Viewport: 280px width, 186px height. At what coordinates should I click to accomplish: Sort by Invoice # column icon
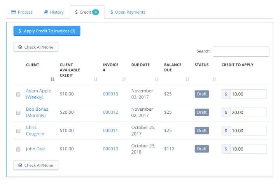124,79
